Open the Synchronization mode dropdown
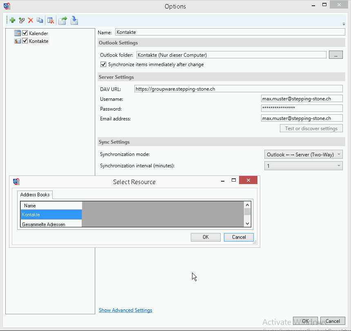This screenshot has width=351, height=331. click(x=303, y=154)
